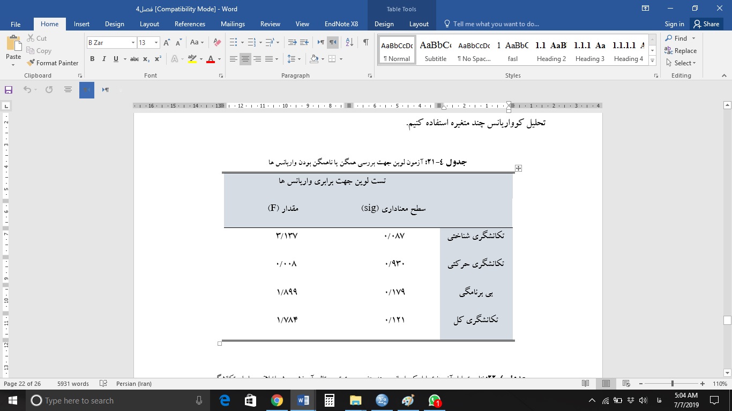Toggle paragraph marks visibility
732x411 pixels.
click(366, 41)
